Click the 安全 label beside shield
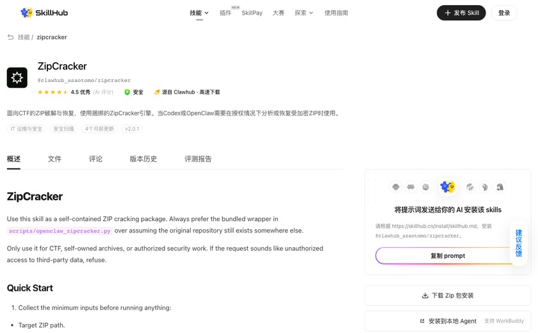 pyautogui.click(x=138, y=92)
